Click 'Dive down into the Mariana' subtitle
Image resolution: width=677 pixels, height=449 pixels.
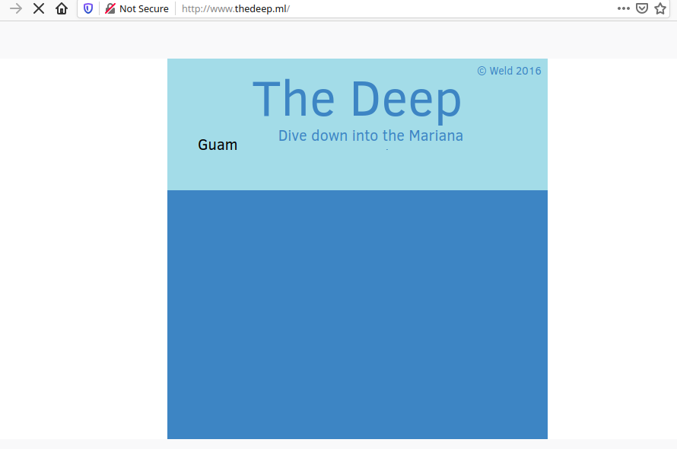pos(370,135)
